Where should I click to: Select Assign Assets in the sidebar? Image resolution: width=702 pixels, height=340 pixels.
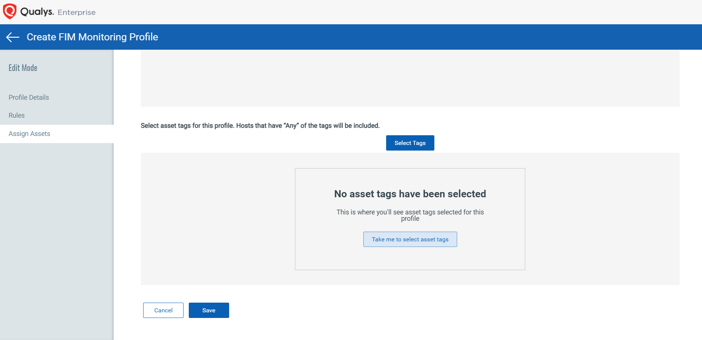coord(30,134)
